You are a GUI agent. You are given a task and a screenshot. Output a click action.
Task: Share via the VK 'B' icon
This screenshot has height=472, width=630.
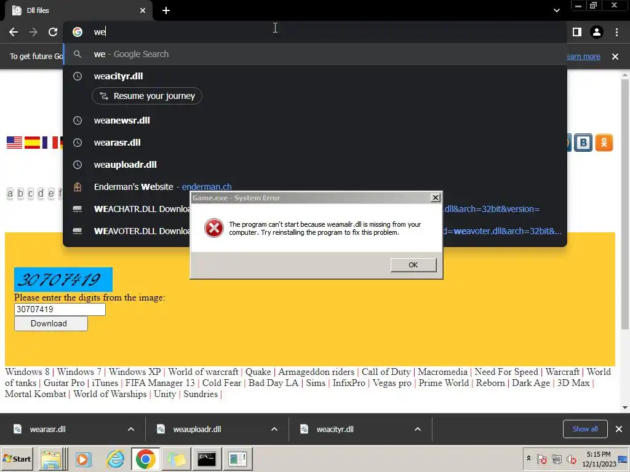tap(583, 143)
